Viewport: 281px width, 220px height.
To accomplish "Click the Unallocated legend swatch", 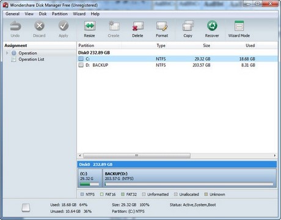I will pyautogui.click(x=176, y=194).
